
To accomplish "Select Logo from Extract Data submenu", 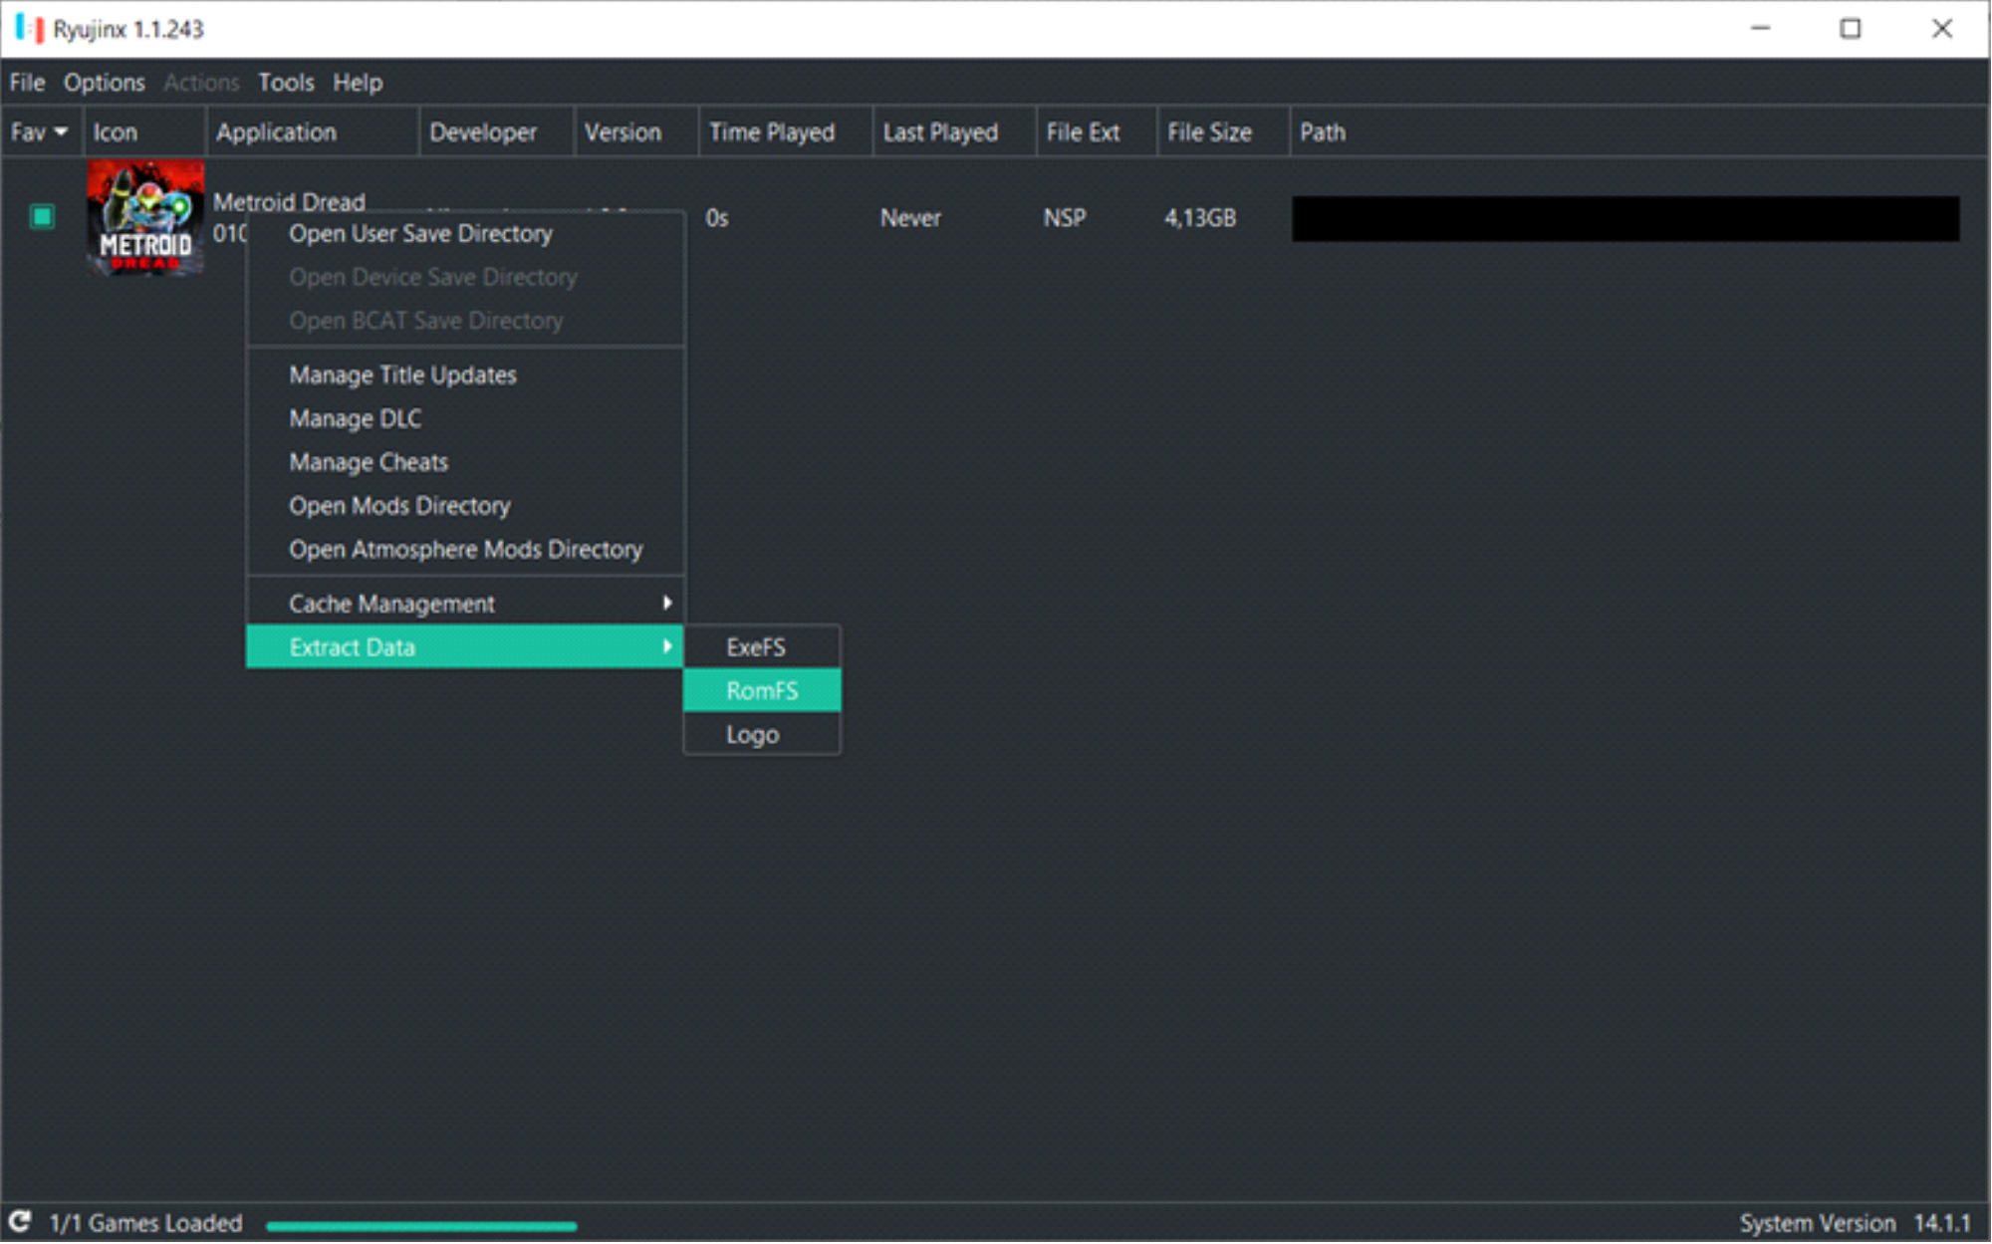I will coord(754,734).
